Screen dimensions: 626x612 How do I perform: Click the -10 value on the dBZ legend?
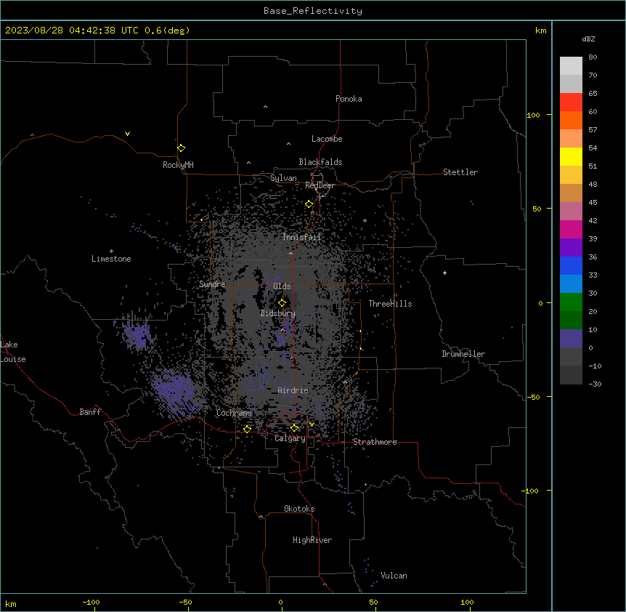click(x=595, y=366)
